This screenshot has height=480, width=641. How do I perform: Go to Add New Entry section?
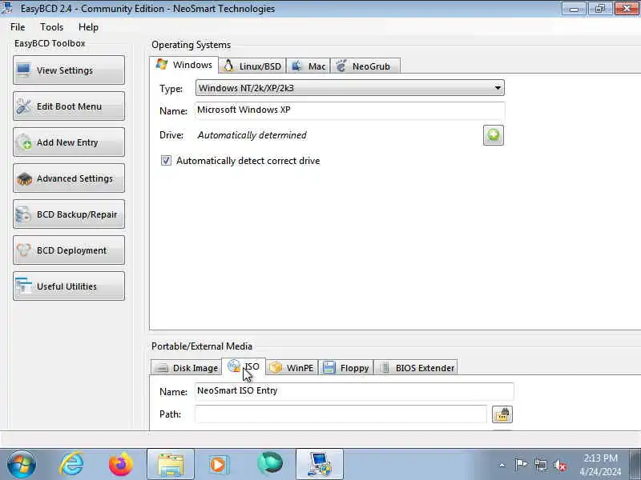click(69, 142)
